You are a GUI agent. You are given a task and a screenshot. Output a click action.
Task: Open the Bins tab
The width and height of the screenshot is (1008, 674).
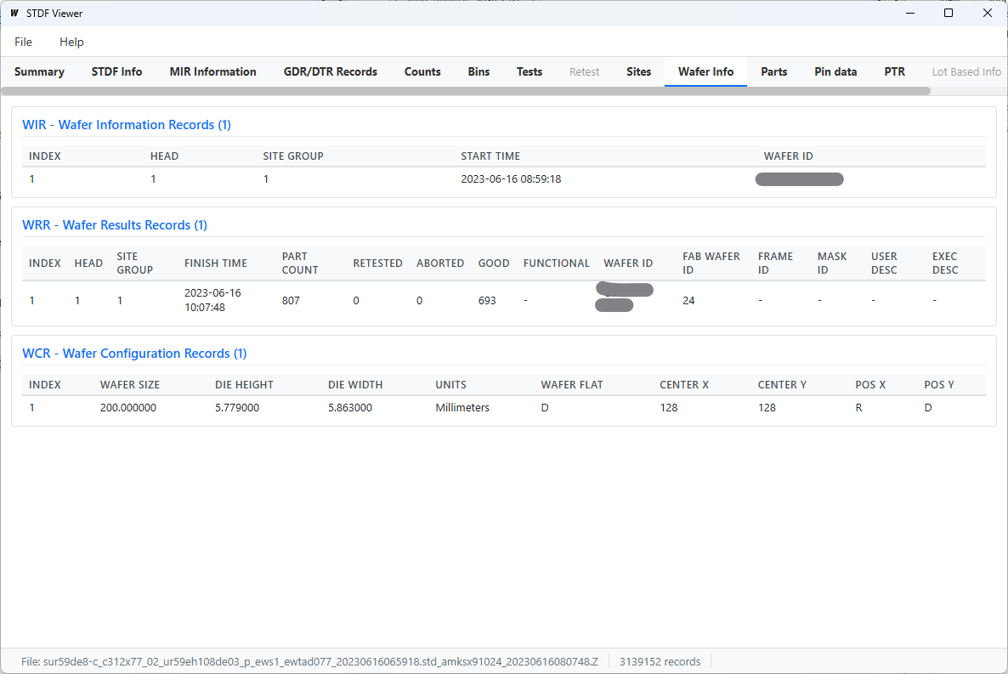pos(479,72)
